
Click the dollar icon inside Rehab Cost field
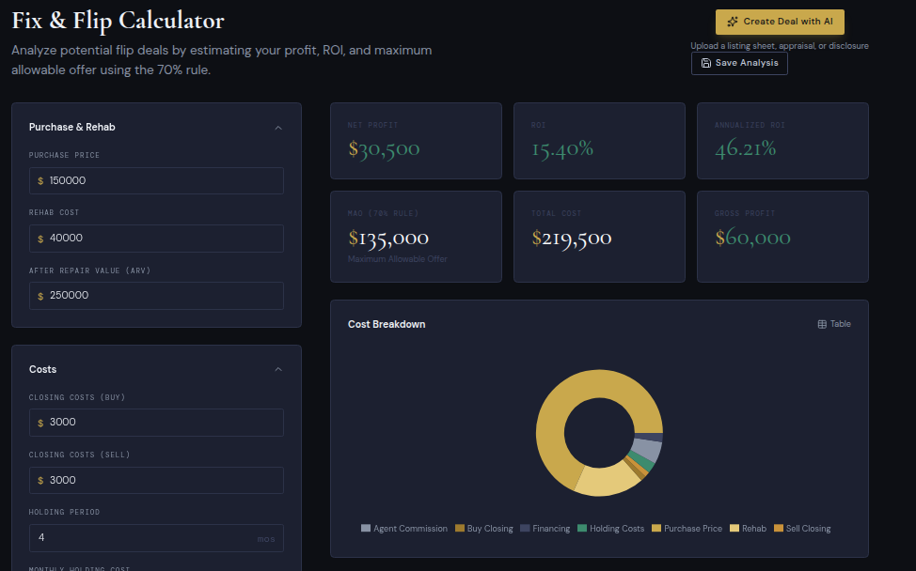42,238
